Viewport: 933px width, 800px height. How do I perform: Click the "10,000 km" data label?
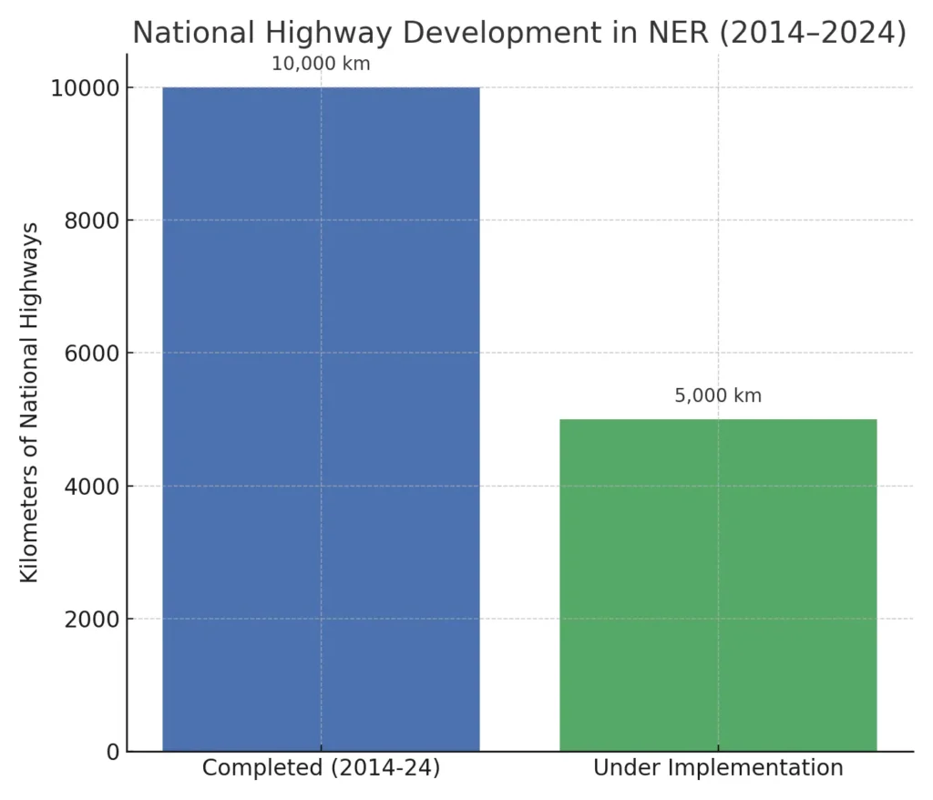tap(321, 65)
